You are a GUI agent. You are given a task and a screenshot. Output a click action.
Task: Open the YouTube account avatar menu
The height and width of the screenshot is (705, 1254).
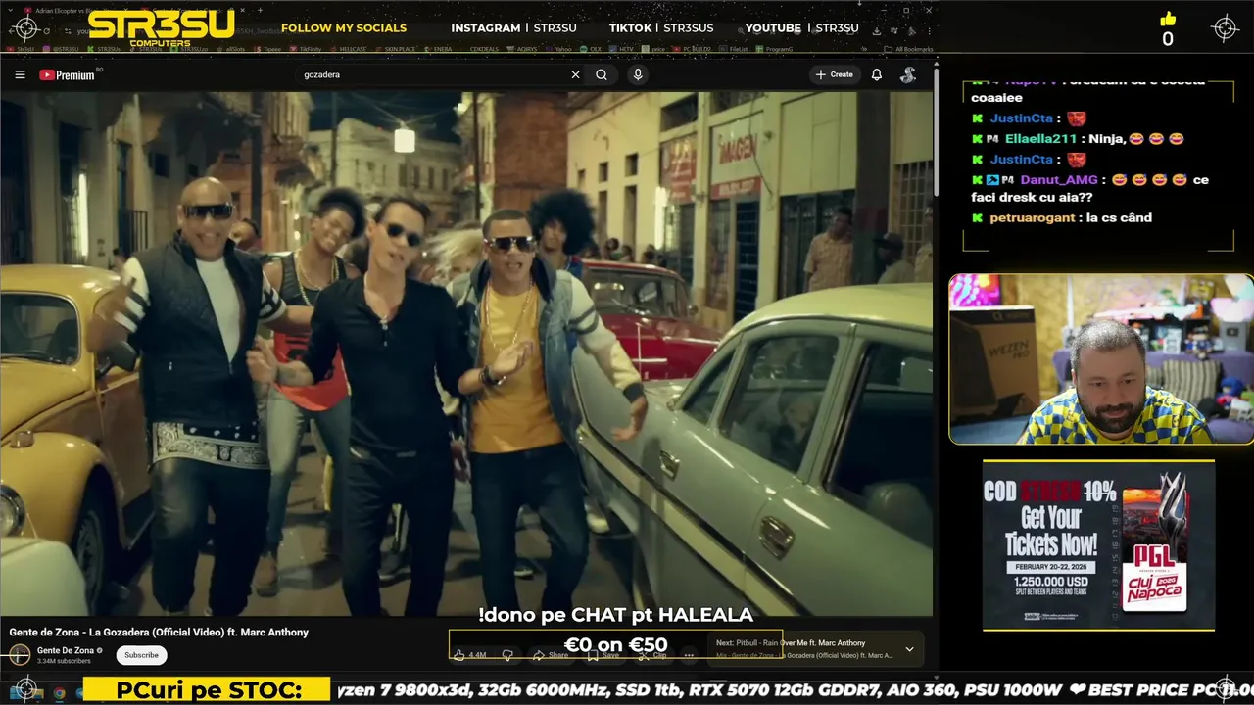click(x=908, y=74)
